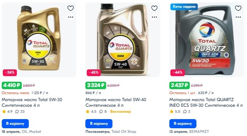This screenshot has height=136, width=247.
Task: Visit ВЕМАРКЕТ seller page
Action: 199,132
